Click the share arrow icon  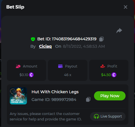(119, 31)
